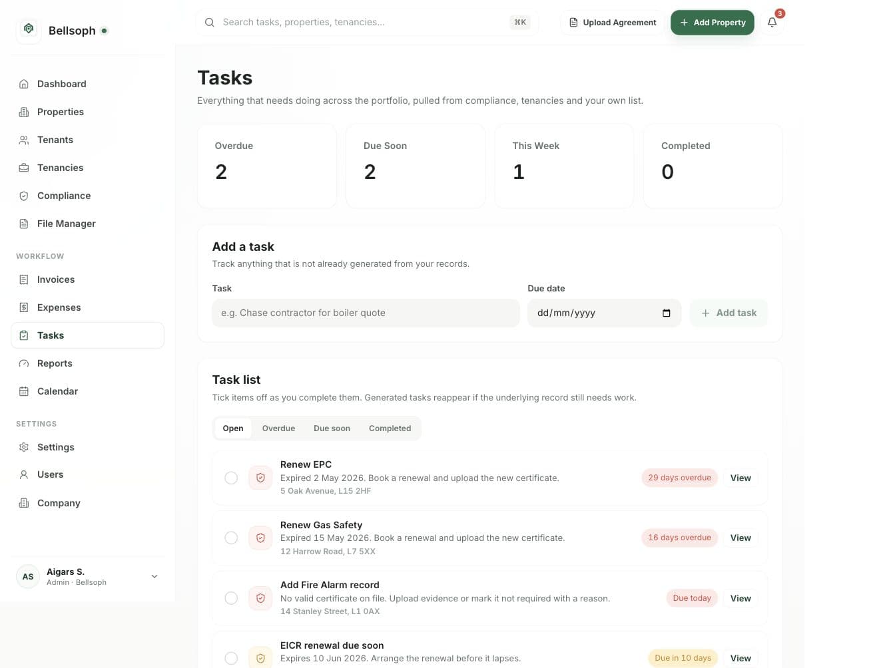Tick the Add Fire Alarm record task
The image size is (893, 668).
tap(231, 598)
